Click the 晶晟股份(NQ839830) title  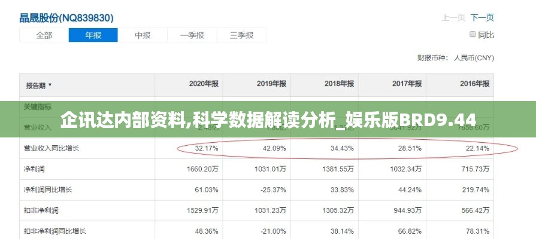click(x=66, y=18)
